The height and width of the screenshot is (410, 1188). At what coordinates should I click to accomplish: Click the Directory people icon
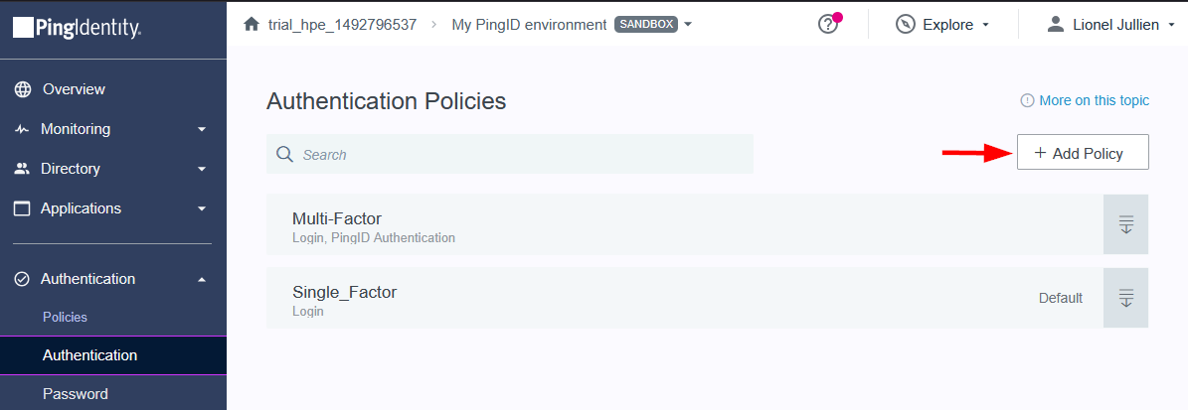pyautogui.click(x=22, y=169)
